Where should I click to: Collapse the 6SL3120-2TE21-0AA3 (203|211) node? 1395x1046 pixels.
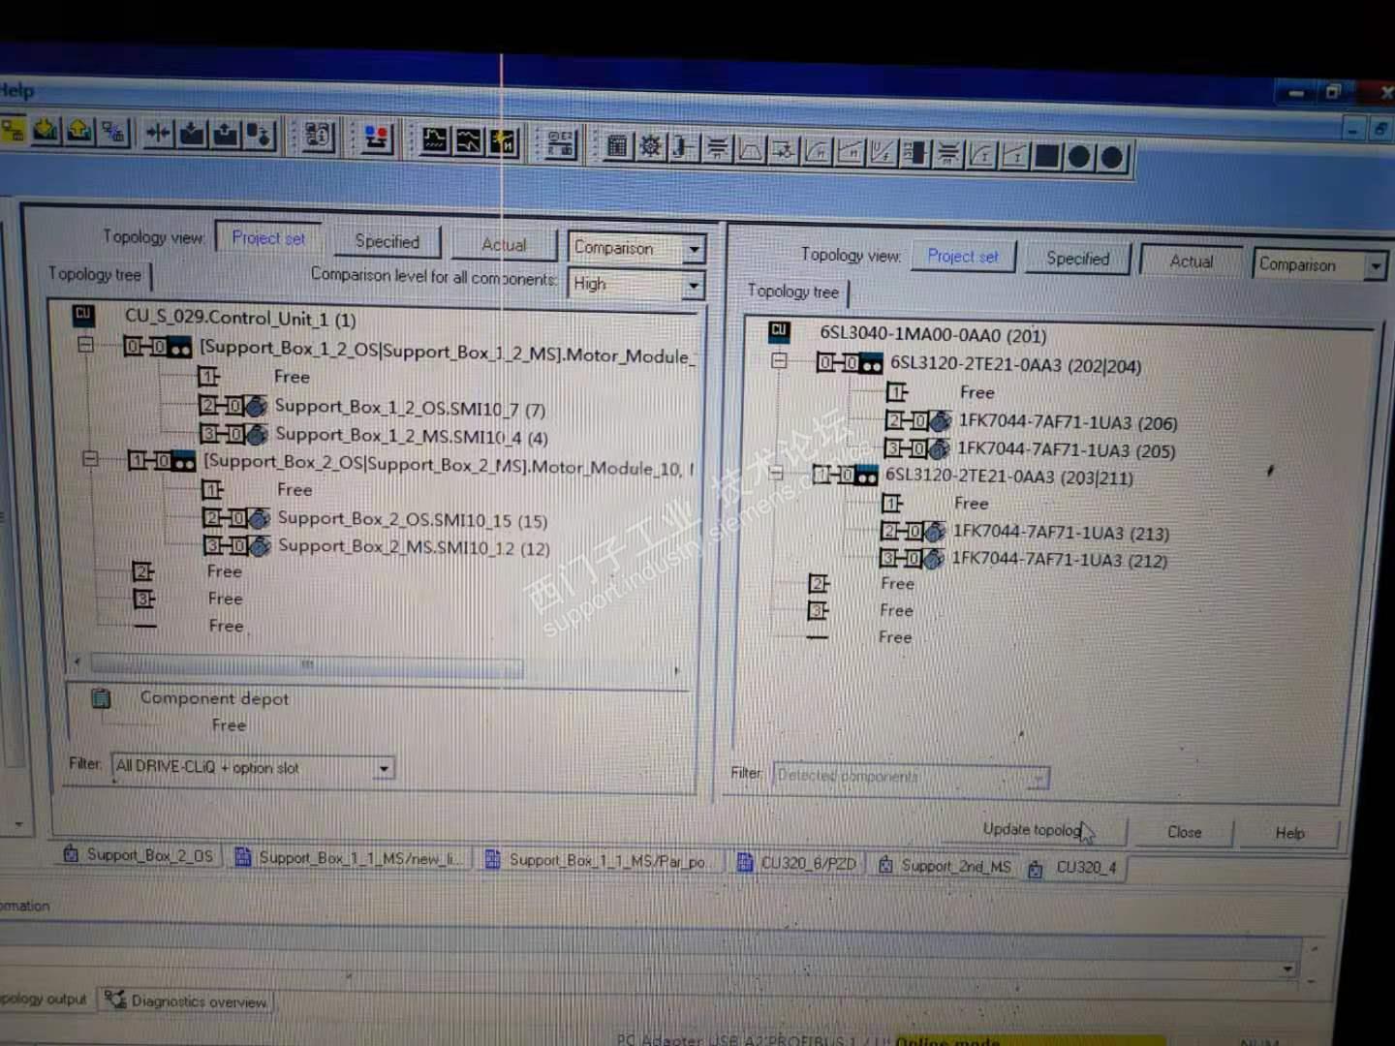[775, 474]
